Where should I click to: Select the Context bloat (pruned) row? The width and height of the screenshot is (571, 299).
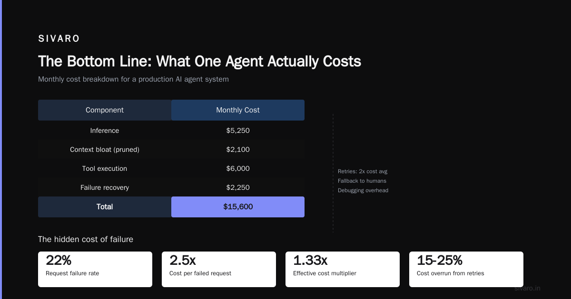171,149
